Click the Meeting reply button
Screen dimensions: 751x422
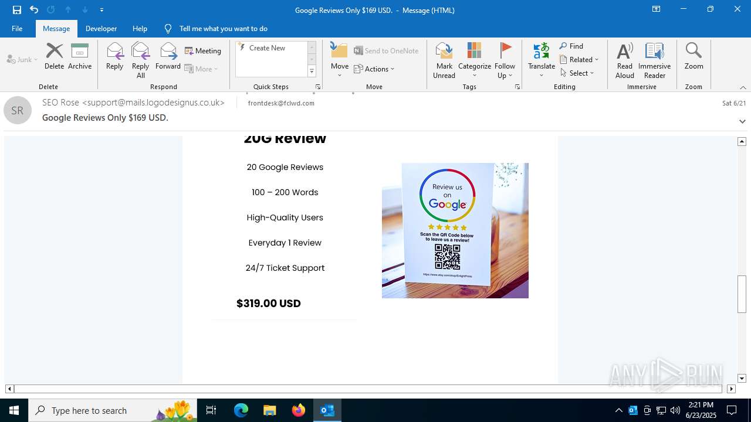pos(203,51)
